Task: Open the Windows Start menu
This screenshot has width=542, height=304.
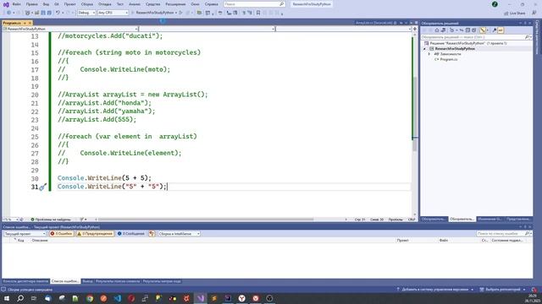Action: pyautogui.click(x=6, y=298)
